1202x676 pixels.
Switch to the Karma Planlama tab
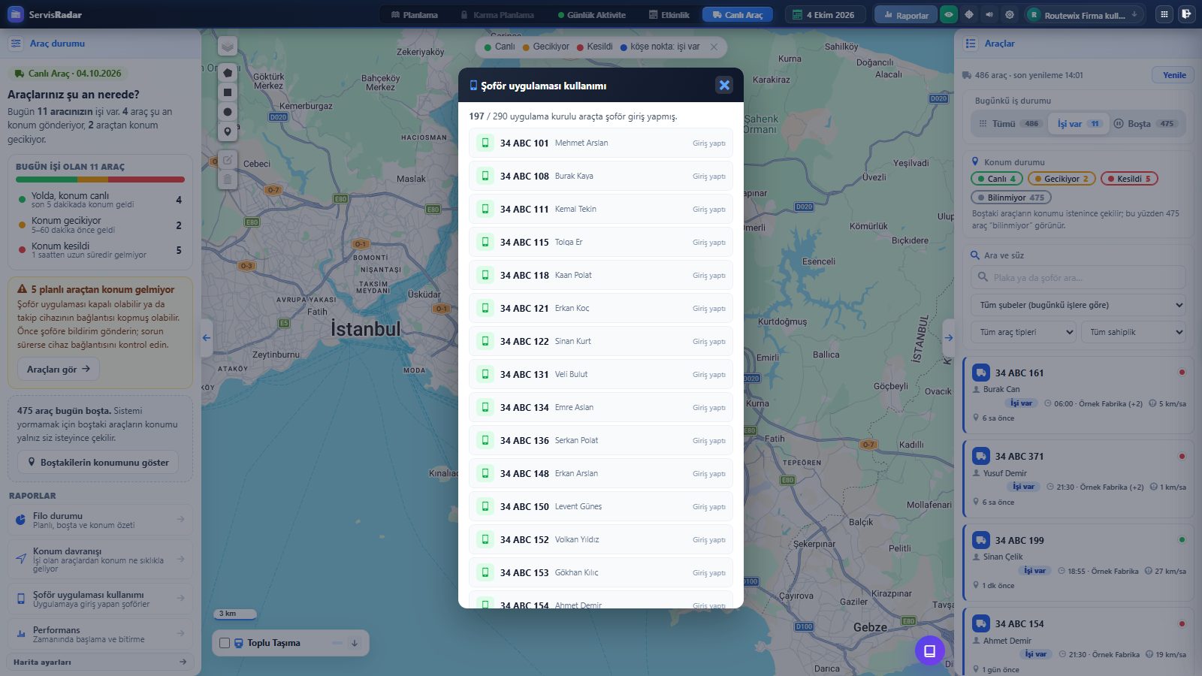[497, 14]
